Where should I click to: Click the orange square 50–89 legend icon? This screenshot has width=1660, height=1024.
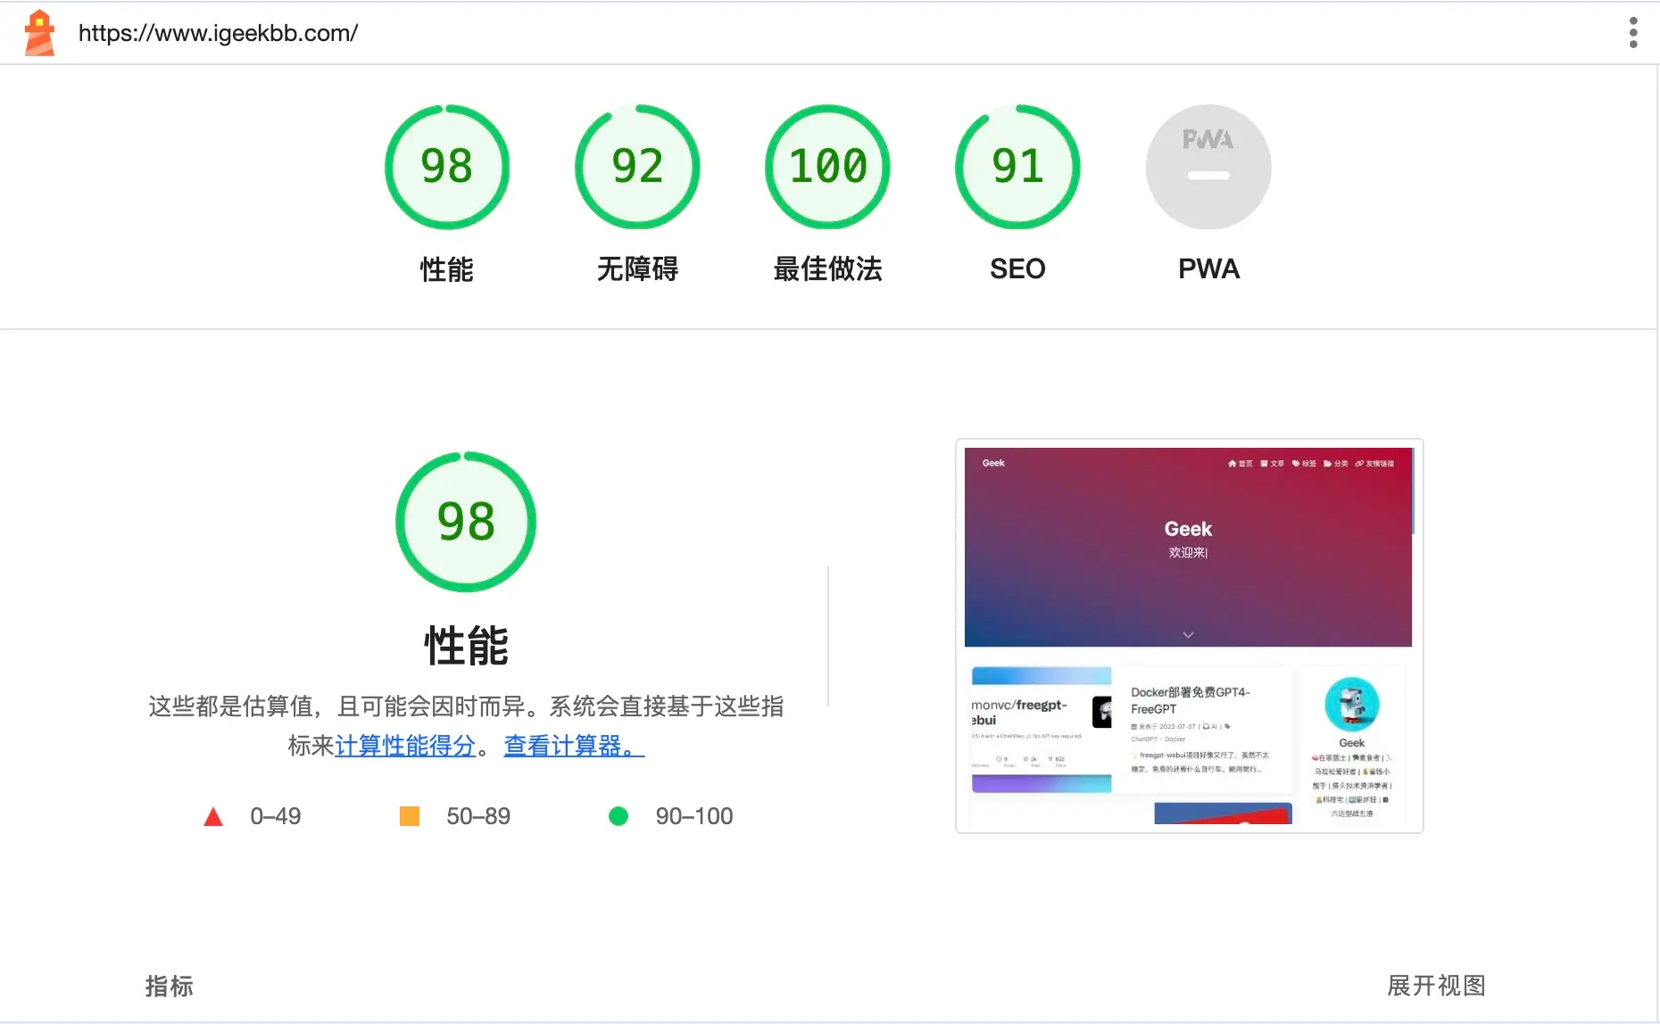pos(410,816)
